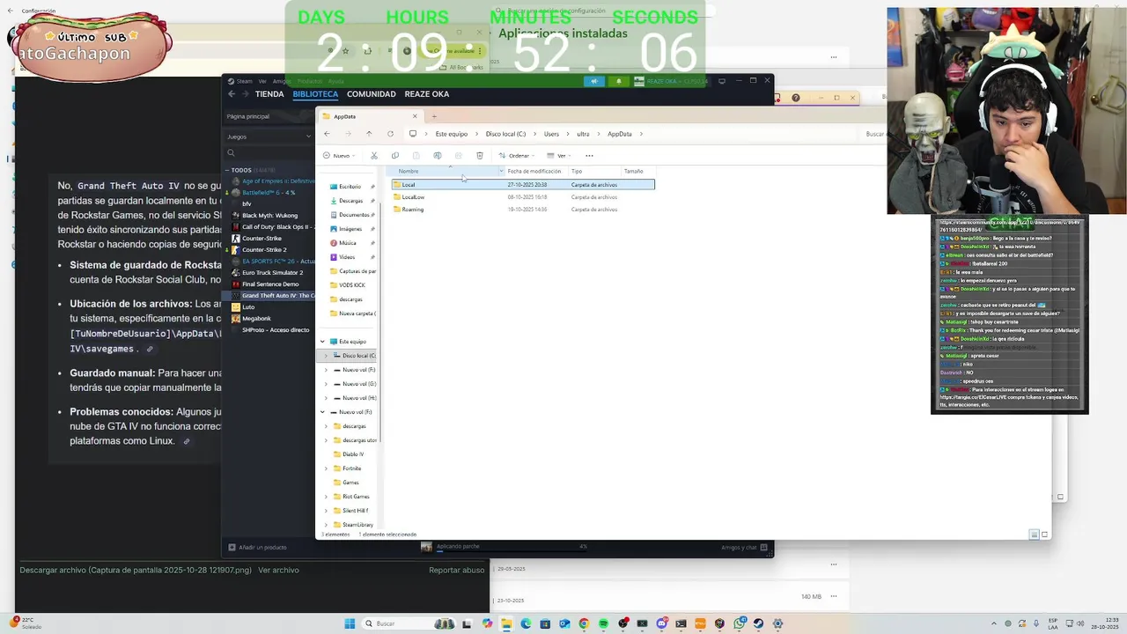Open Settings gear on the taskbar
1127x634 pixels.
point(777,623)
